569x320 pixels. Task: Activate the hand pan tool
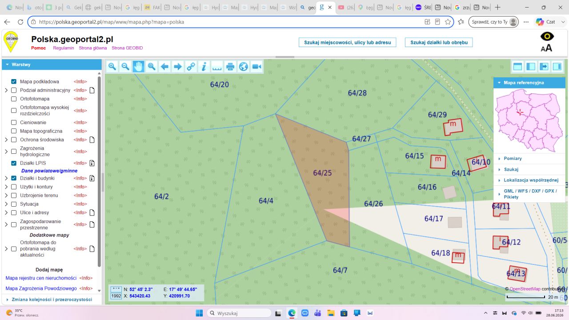pos(138,67)
